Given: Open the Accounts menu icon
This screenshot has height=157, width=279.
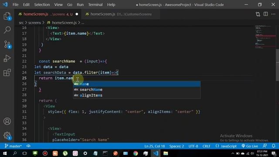Looking at the screenshot, I should (x=7, y=121).
